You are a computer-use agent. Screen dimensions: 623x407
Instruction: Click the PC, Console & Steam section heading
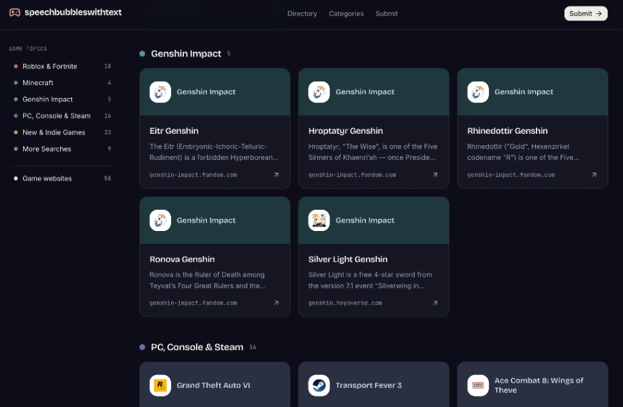[197, 347]
